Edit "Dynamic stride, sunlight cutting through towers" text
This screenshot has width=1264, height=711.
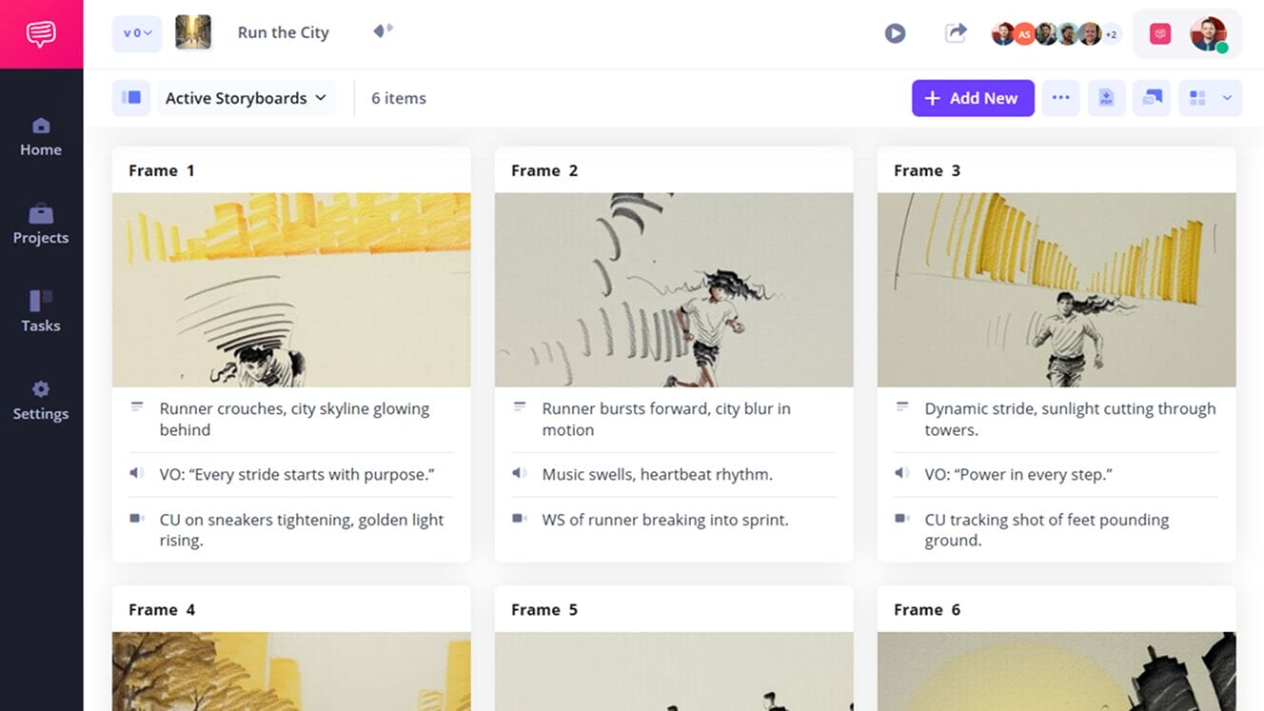coord(1070,419)
